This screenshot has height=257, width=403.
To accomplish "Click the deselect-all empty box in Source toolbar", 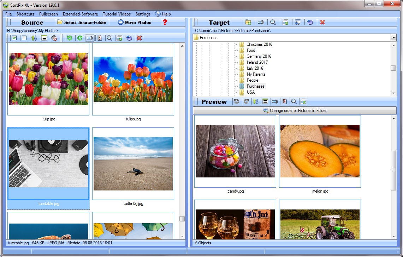I will pyautogui.click(x=24, y=38).
